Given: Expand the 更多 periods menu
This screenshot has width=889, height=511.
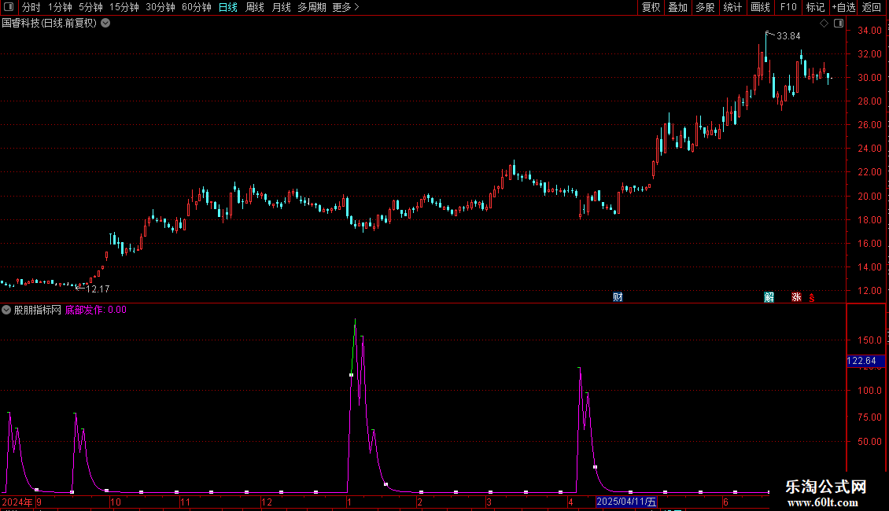Looking at the screenshot, I should 346,7.
